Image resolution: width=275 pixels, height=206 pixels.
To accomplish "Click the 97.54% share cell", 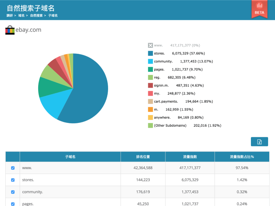I will [242, 168].
